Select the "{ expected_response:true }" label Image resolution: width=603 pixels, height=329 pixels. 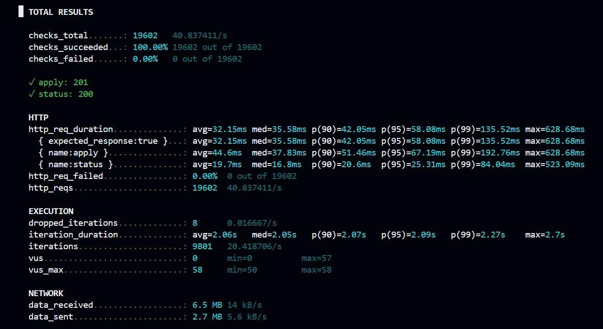tap(103, 141)
